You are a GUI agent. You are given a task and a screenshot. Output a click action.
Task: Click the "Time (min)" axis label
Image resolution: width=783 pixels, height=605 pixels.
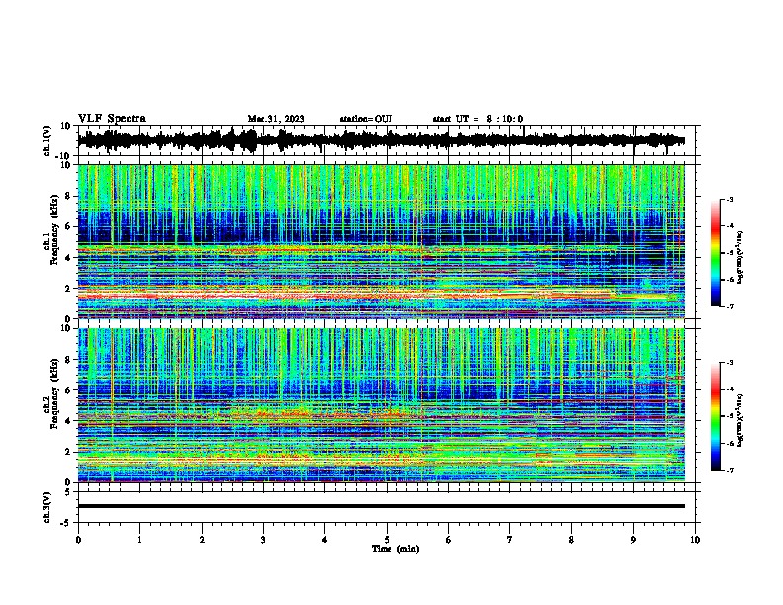pos(395,549)
